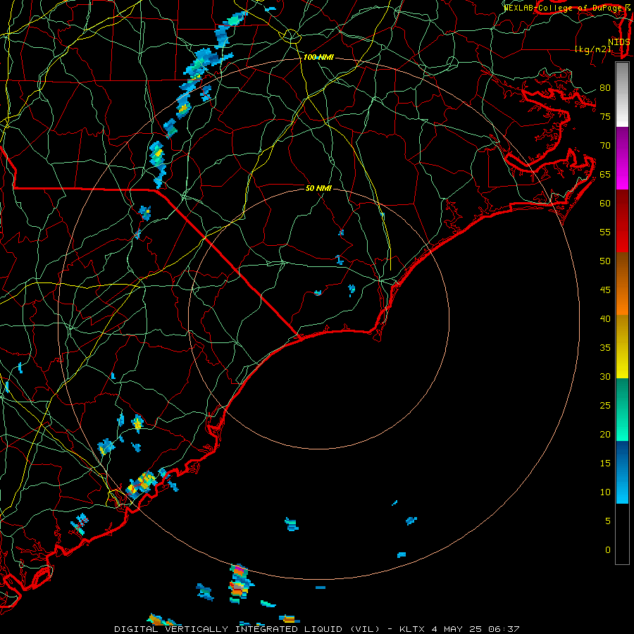Select the magenta-purple segment of the color bar

(x=622, y=158)
